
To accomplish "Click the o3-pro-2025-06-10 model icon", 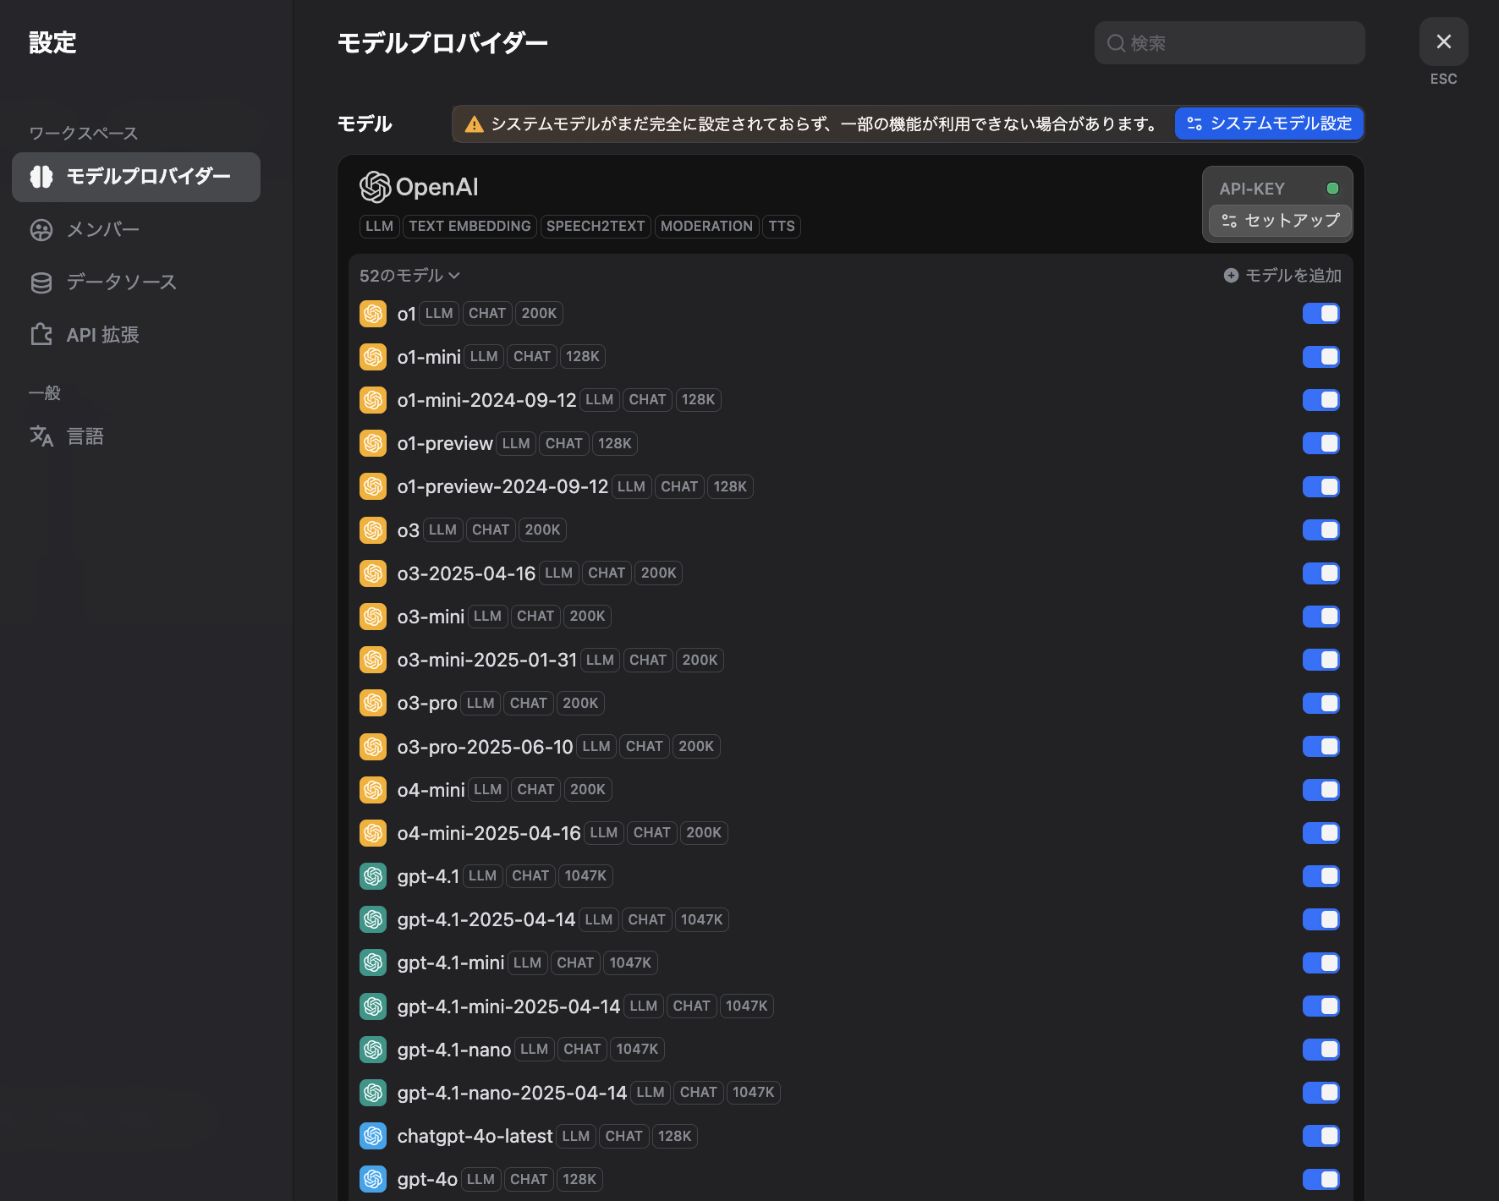I will [x=373, y=747].
